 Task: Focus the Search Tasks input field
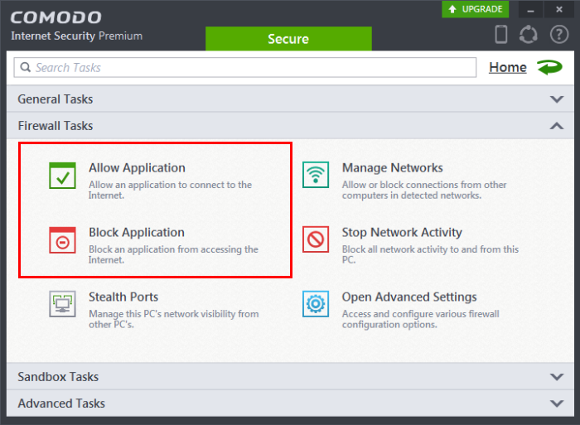pyautogui.click(x=245, y=67)
